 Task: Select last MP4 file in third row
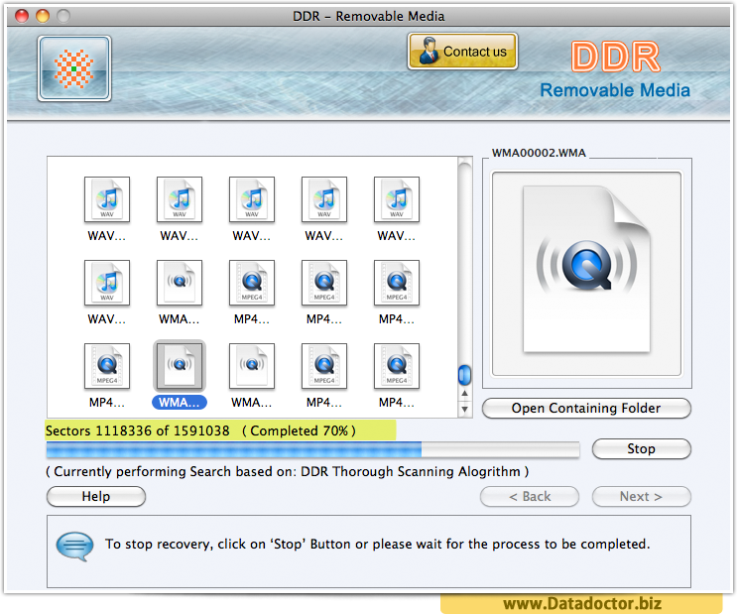[x=397, y=366]
